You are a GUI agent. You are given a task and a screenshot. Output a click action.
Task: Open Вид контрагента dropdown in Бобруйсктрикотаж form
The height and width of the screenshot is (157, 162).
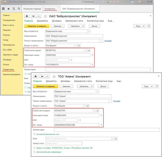click(x=89, y=31)
